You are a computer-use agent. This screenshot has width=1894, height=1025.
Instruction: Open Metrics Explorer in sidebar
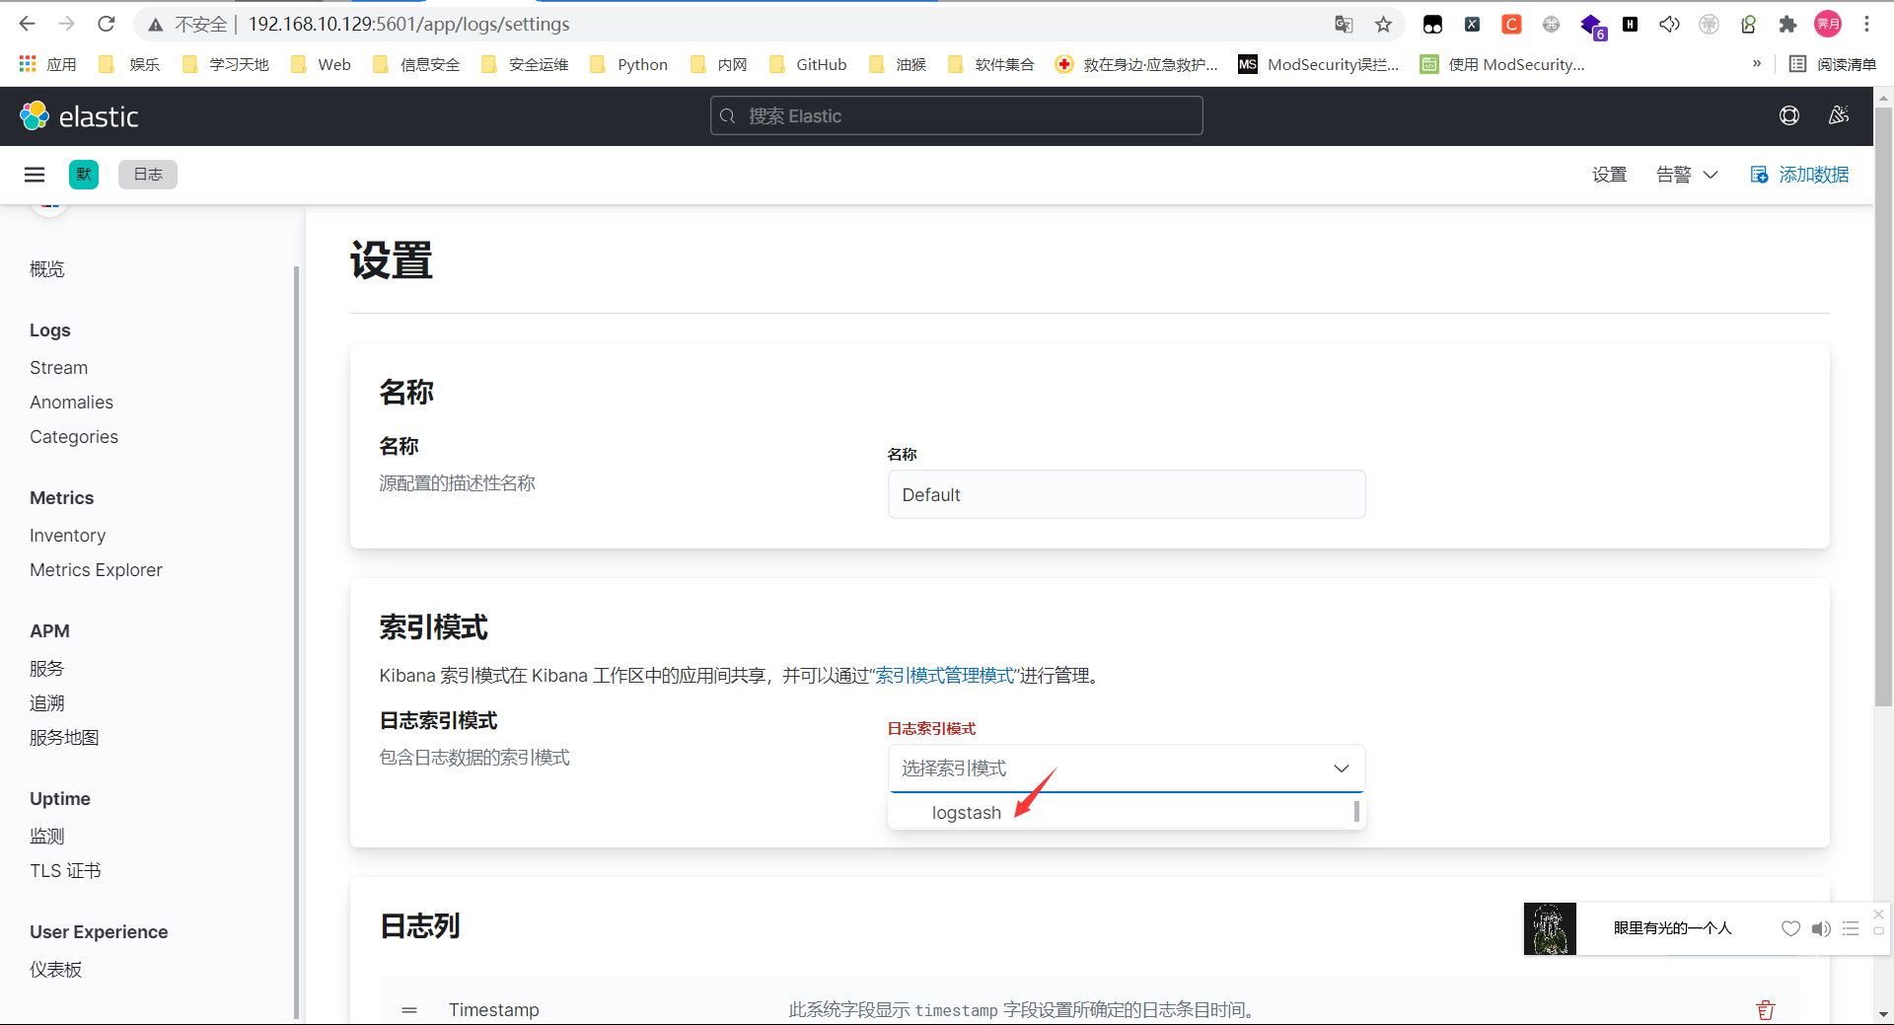[96, 570]
